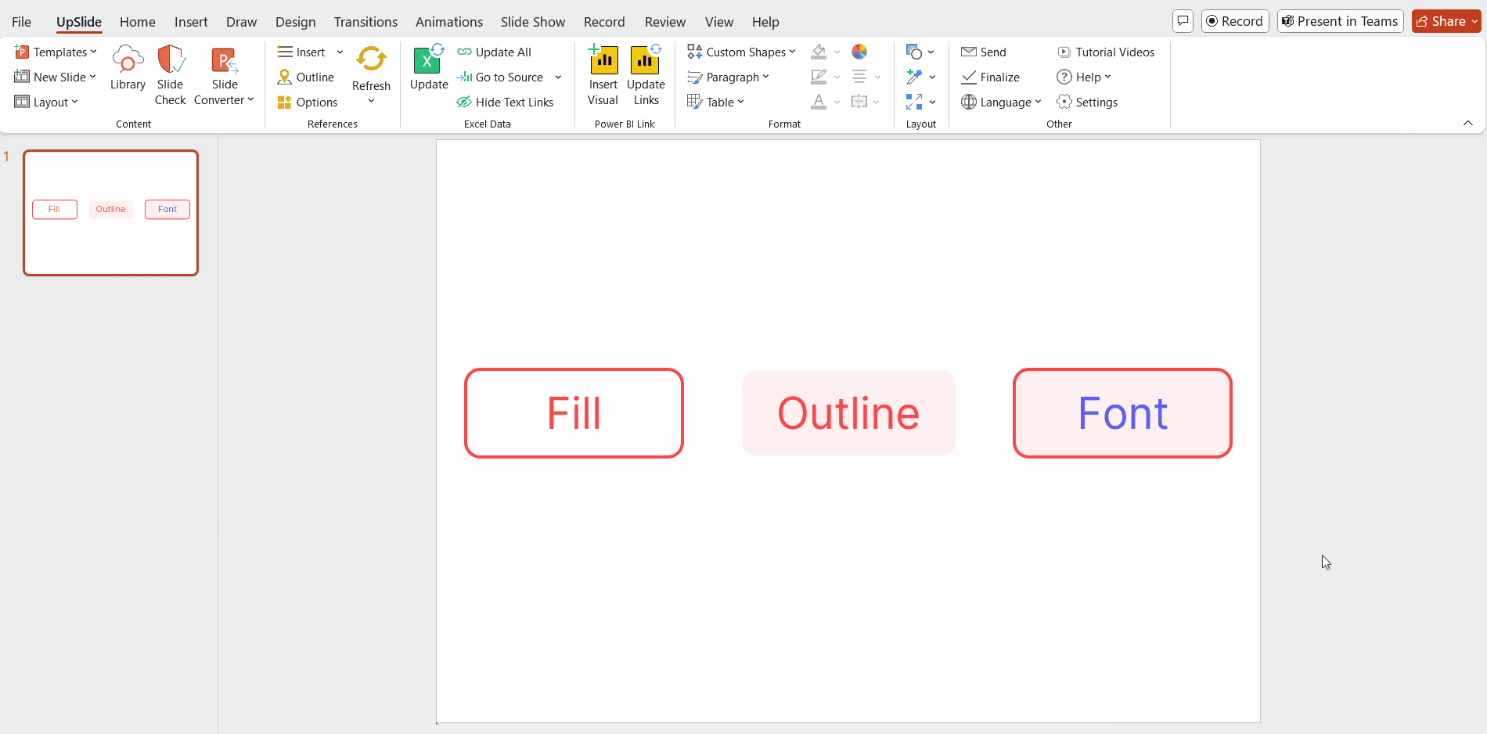
Task: Click Finalize with the check mark
Action: (991, 77)
